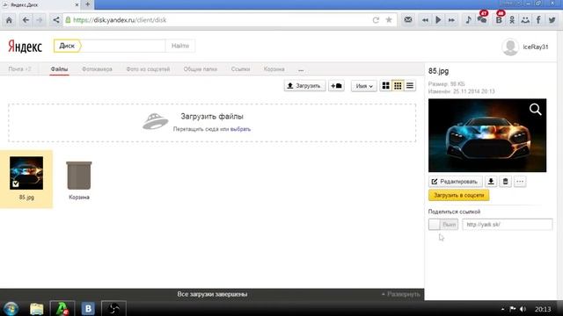Open file explorer from the taskbar
The height and width of the screenshot is (316, 563).
[x=37, y=308]
